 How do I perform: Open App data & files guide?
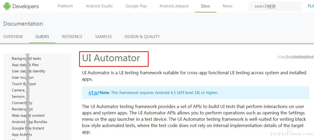pos(25,65)
